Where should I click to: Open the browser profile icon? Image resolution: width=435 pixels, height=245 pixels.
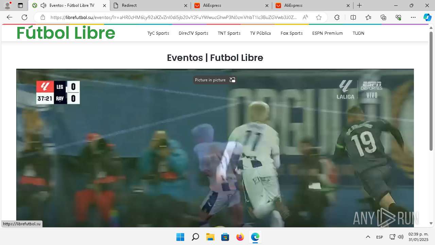click(x=7, y=5)
